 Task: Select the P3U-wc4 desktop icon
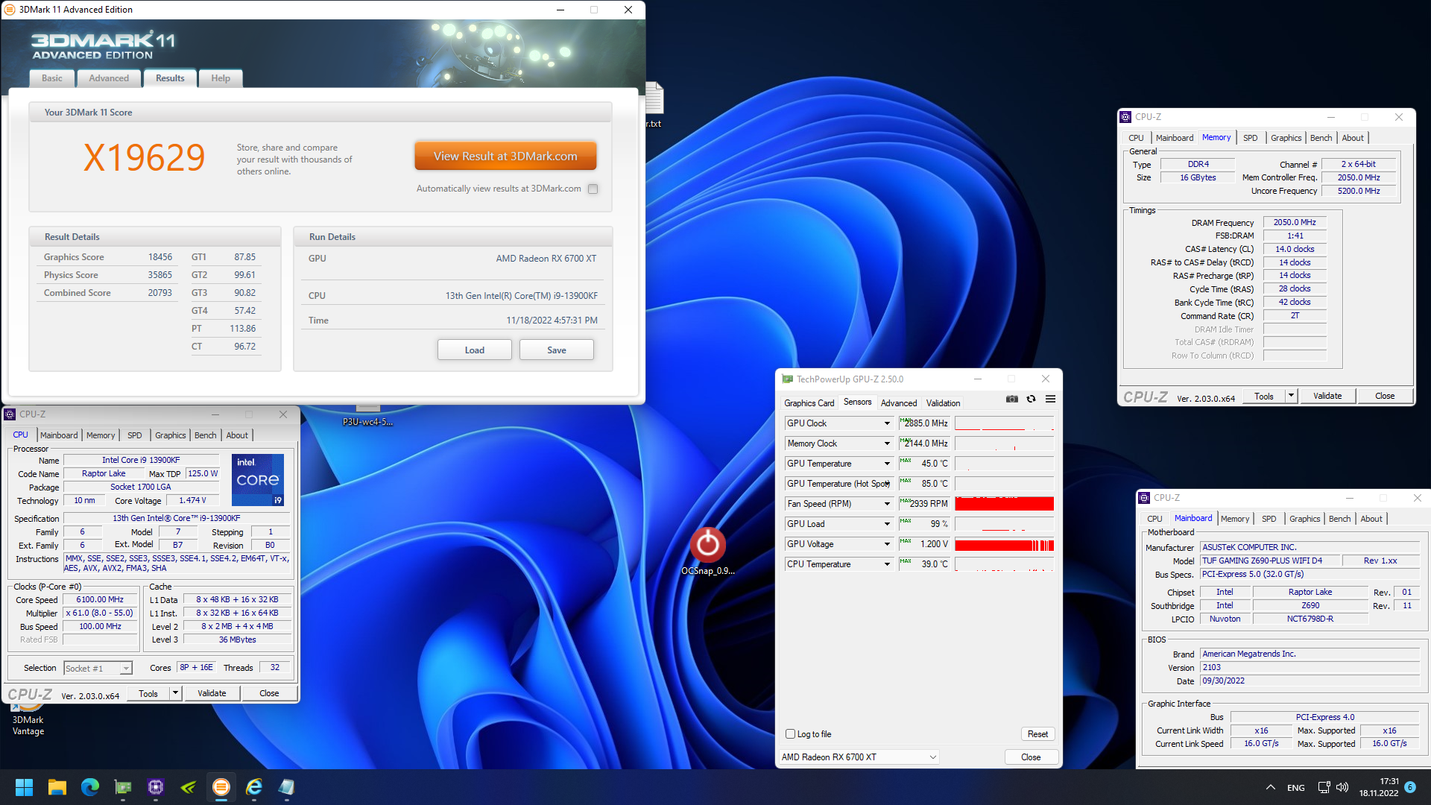tap(367, 416)
